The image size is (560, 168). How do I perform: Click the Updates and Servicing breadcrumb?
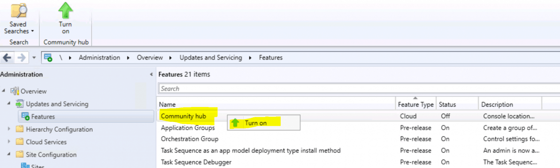point(211,57)
